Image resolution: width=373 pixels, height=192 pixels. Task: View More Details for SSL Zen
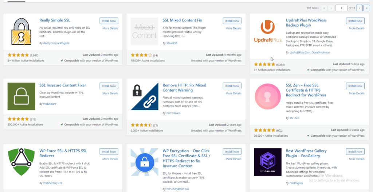tap(357, 93)
